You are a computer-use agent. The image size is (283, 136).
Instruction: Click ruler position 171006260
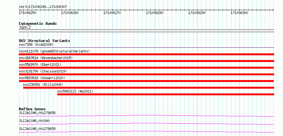tap(70, 13)
